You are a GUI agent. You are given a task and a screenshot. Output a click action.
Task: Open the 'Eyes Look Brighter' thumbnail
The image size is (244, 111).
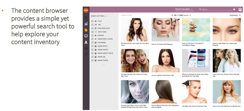click(227, 30)
